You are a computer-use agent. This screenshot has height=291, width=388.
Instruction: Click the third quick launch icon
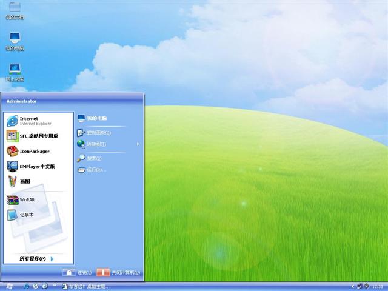pyautogui.click(x=45, y=286)
